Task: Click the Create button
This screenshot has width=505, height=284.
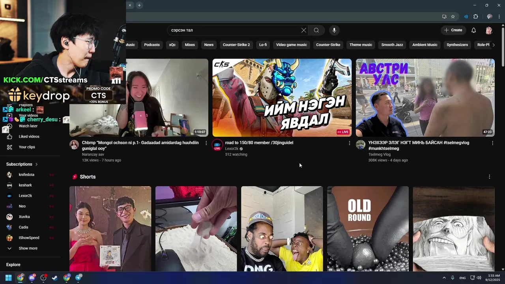Action: (x=453, y=30)
